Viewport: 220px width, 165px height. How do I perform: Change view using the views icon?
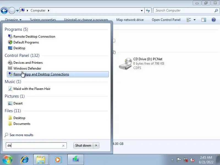coord(189,20)
